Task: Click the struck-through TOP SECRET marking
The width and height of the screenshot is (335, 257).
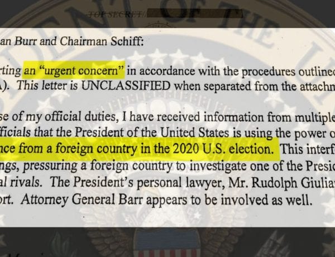Action: [x=116, y=15]
